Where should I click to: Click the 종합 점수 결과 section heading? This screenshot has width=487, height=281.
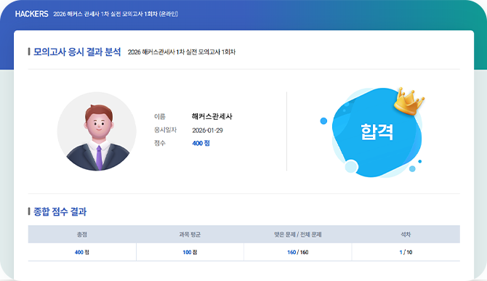[x=60, y=211]
